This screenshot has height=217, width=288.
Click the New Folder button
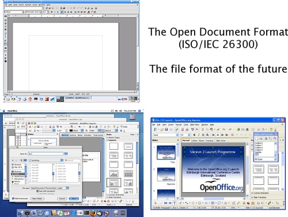click(37, 199)
